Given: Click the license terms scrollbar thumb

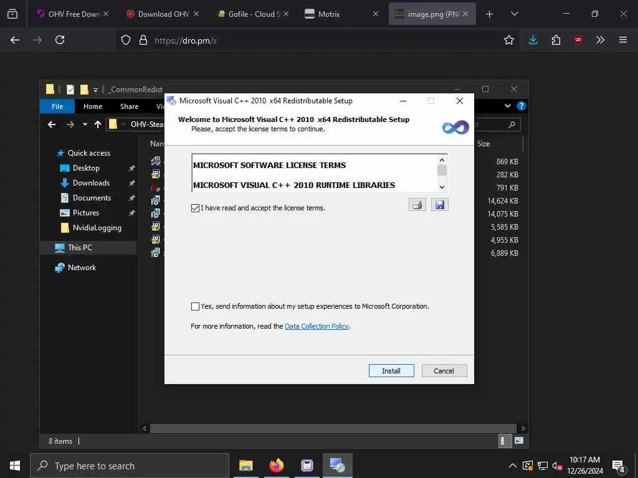Looking at the screenshot, I should (x=442, y=170).
